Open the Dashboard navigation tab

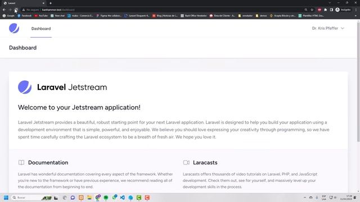click(x=41, y=29)
